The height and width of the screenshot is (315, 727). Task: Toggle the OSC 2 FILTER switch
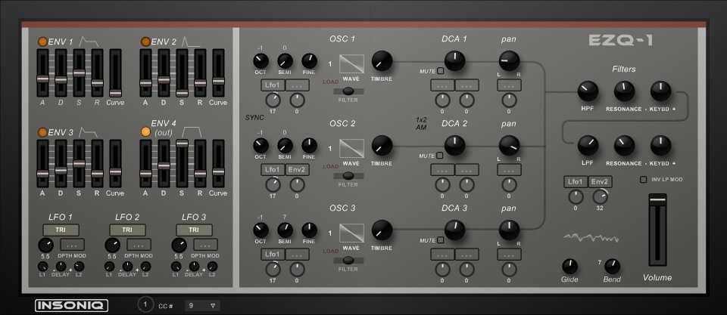tap(348, 176)
